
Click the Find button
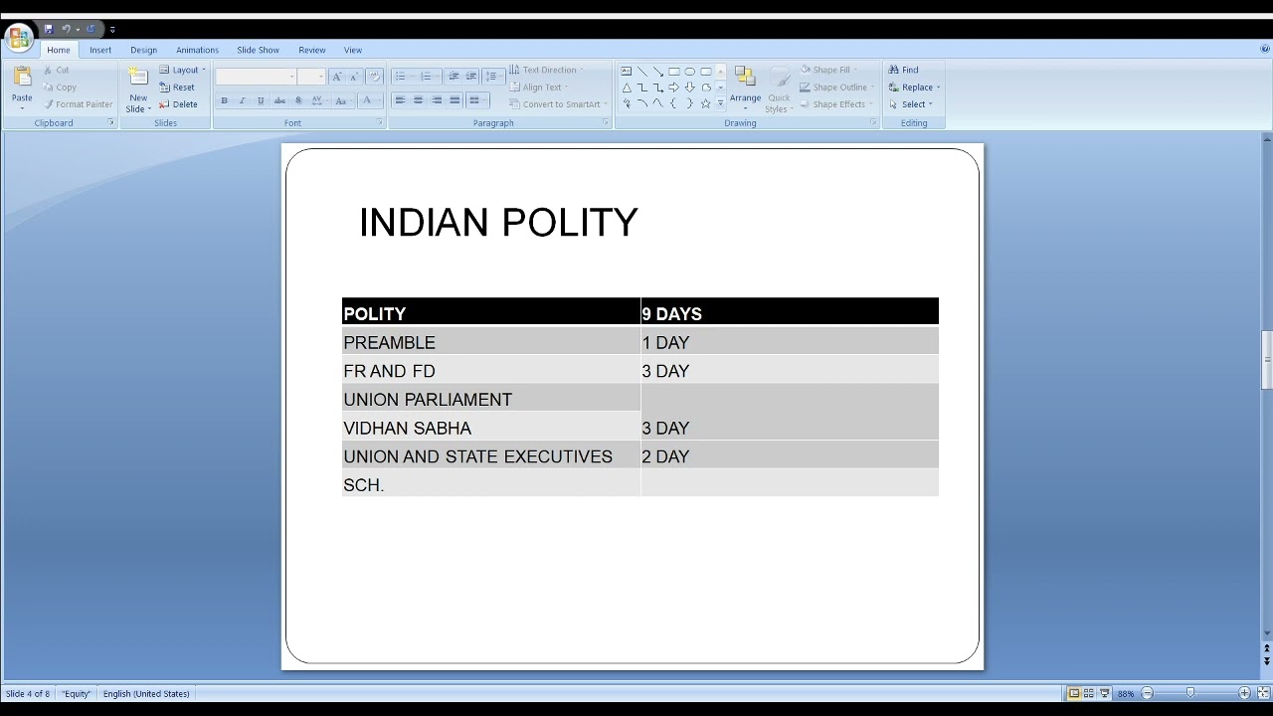click(904, 70)
